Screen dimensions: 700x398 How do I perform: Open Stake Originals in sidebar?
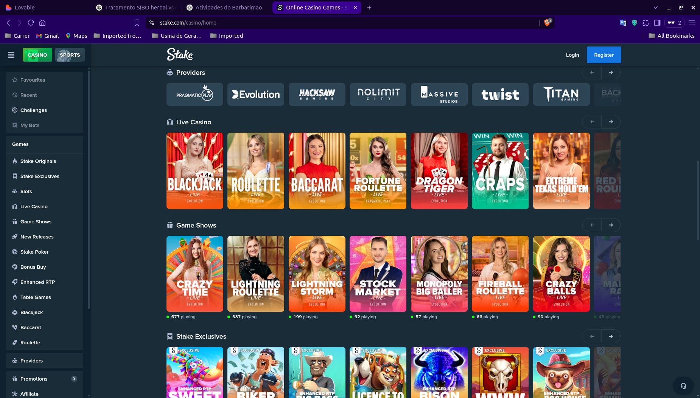38,161
